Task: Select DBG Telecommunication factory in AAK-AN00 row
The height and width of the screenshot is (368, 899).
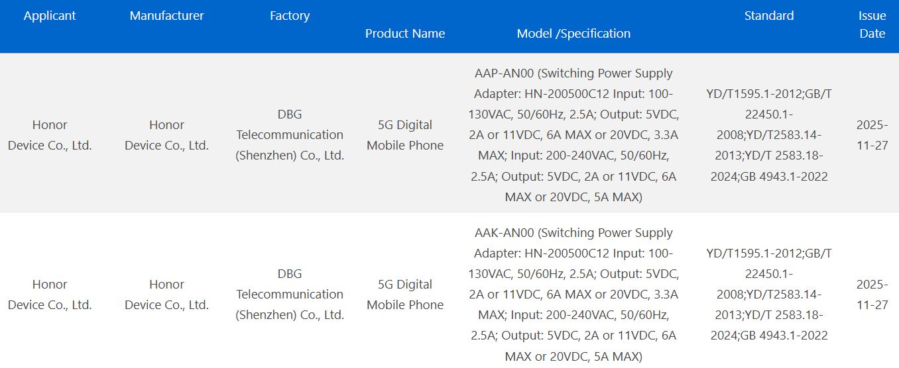Action: (x=290, y=295)
